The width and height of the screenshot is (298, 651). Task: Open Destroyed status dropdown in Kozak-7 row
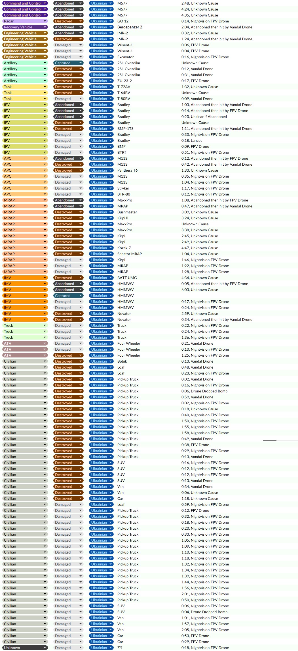68,248
